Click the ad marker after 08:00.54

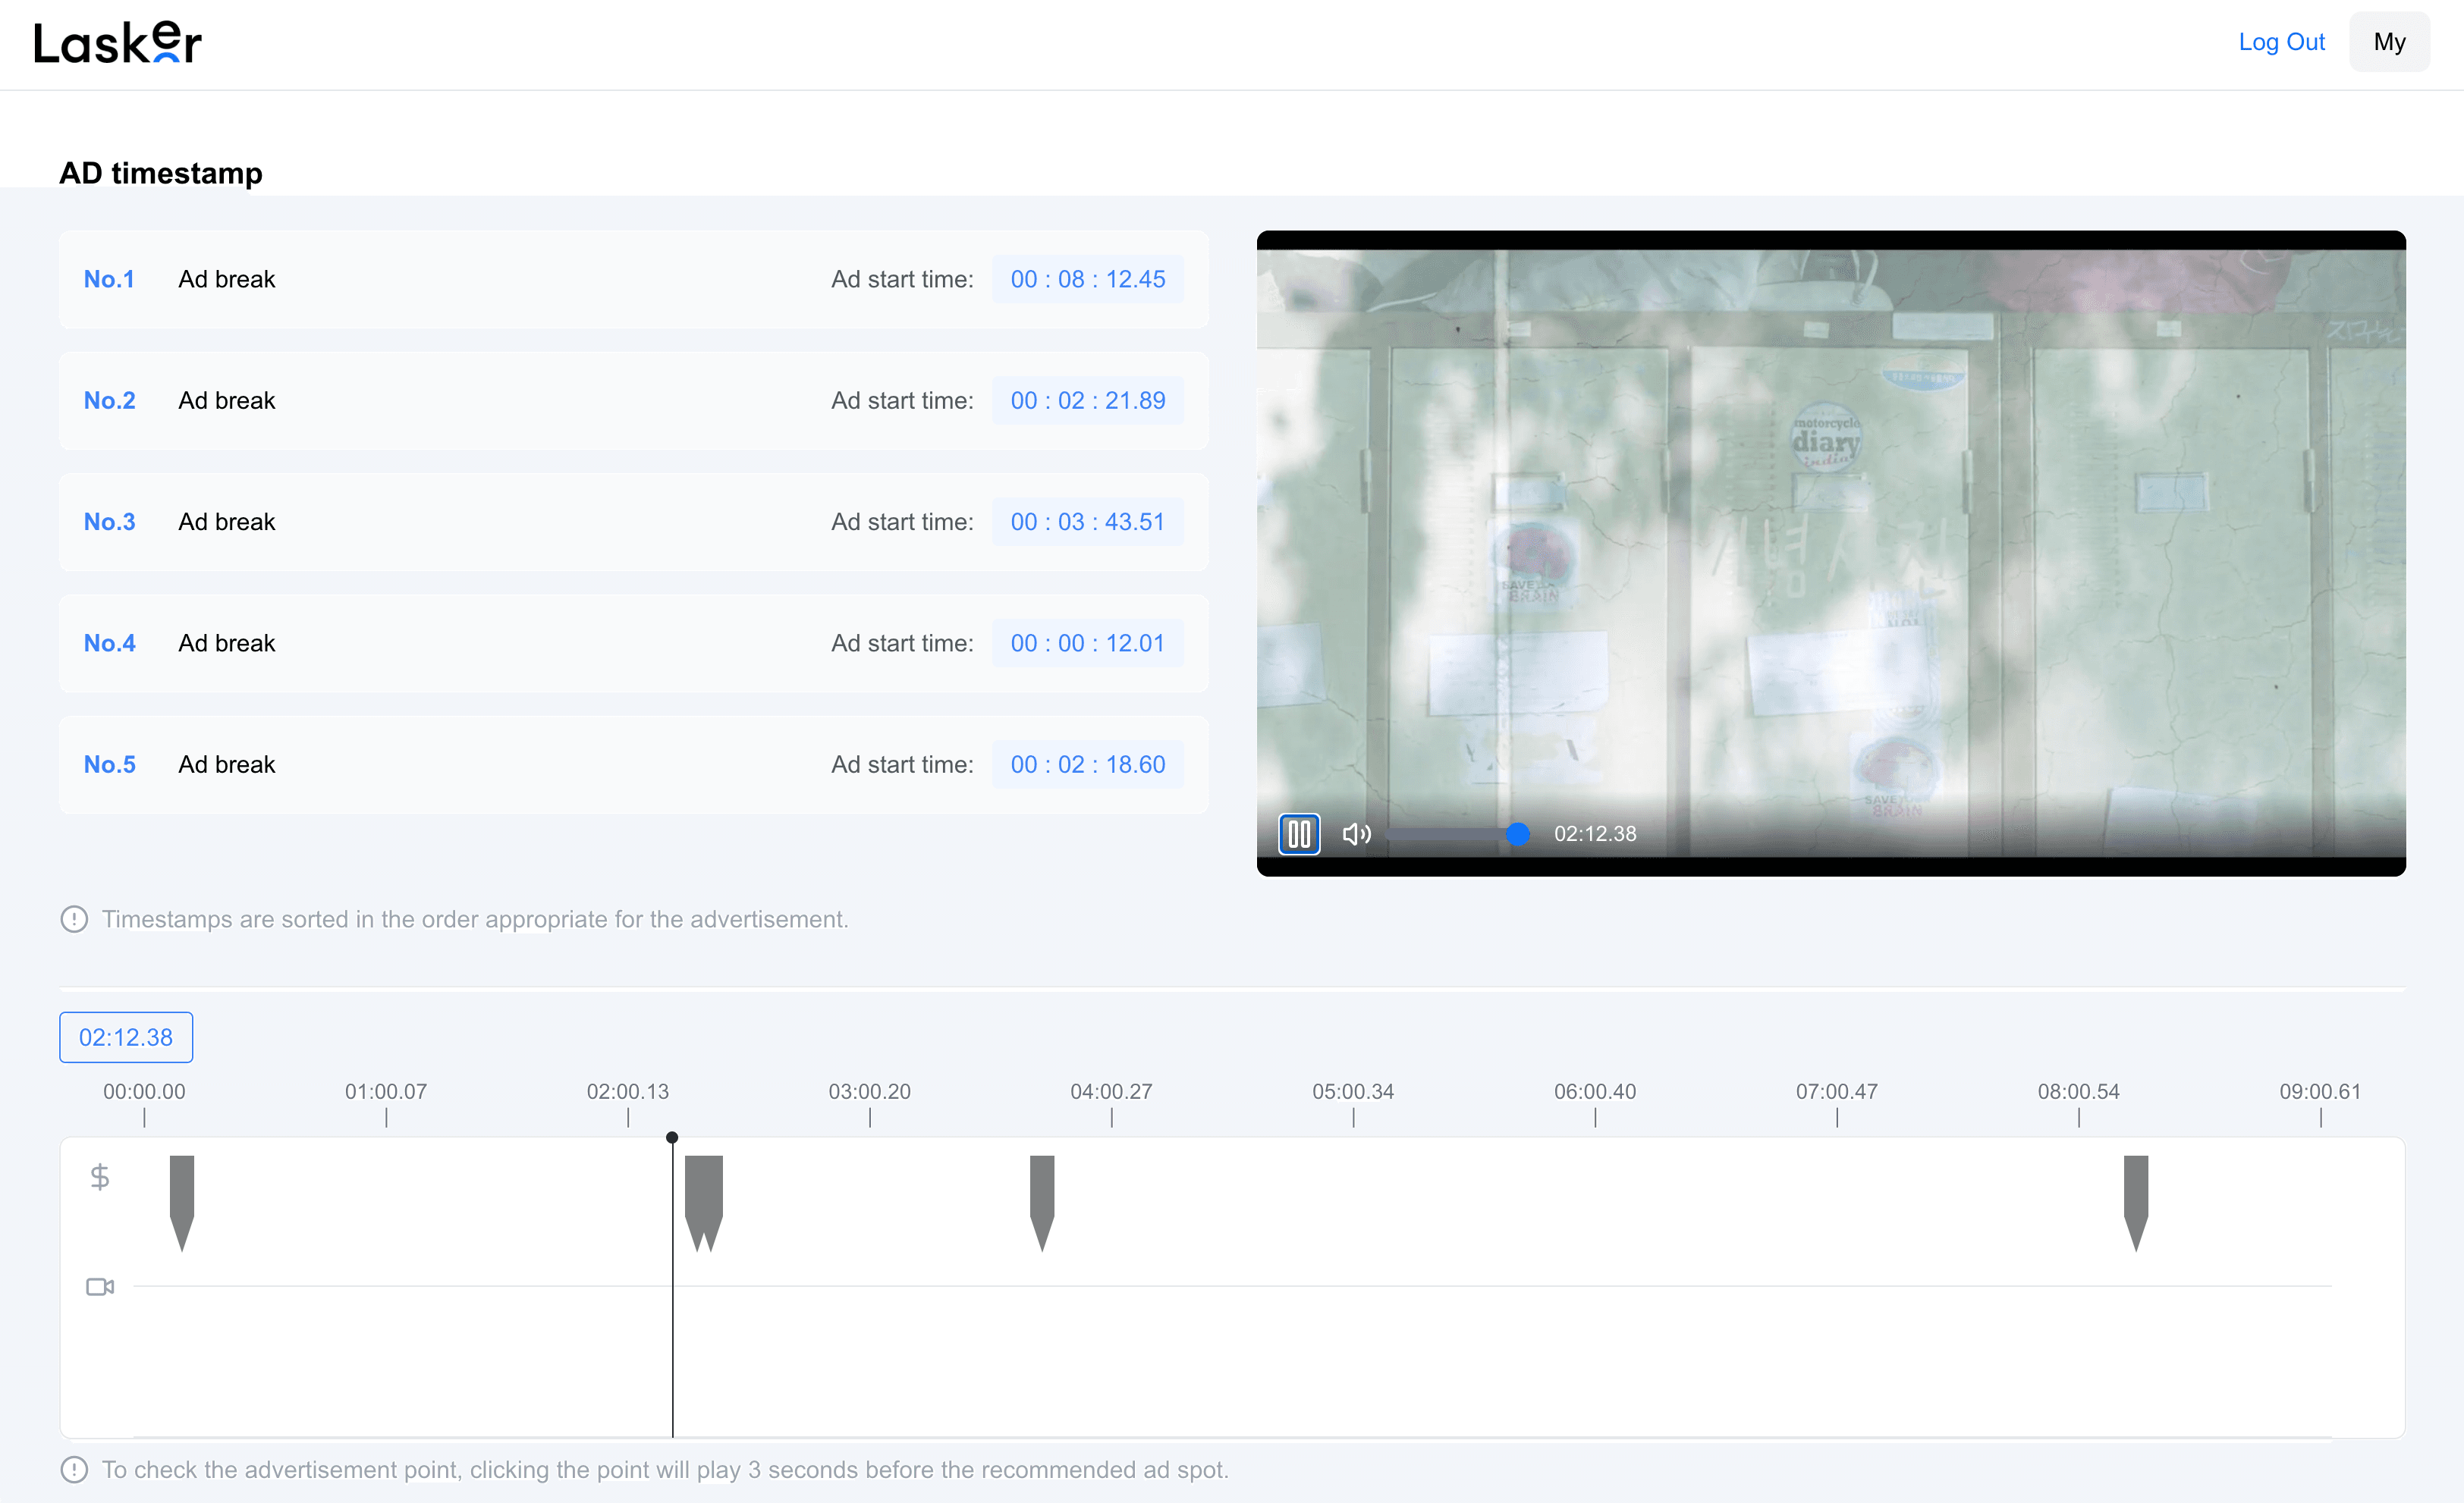tap(2136, 1202)
